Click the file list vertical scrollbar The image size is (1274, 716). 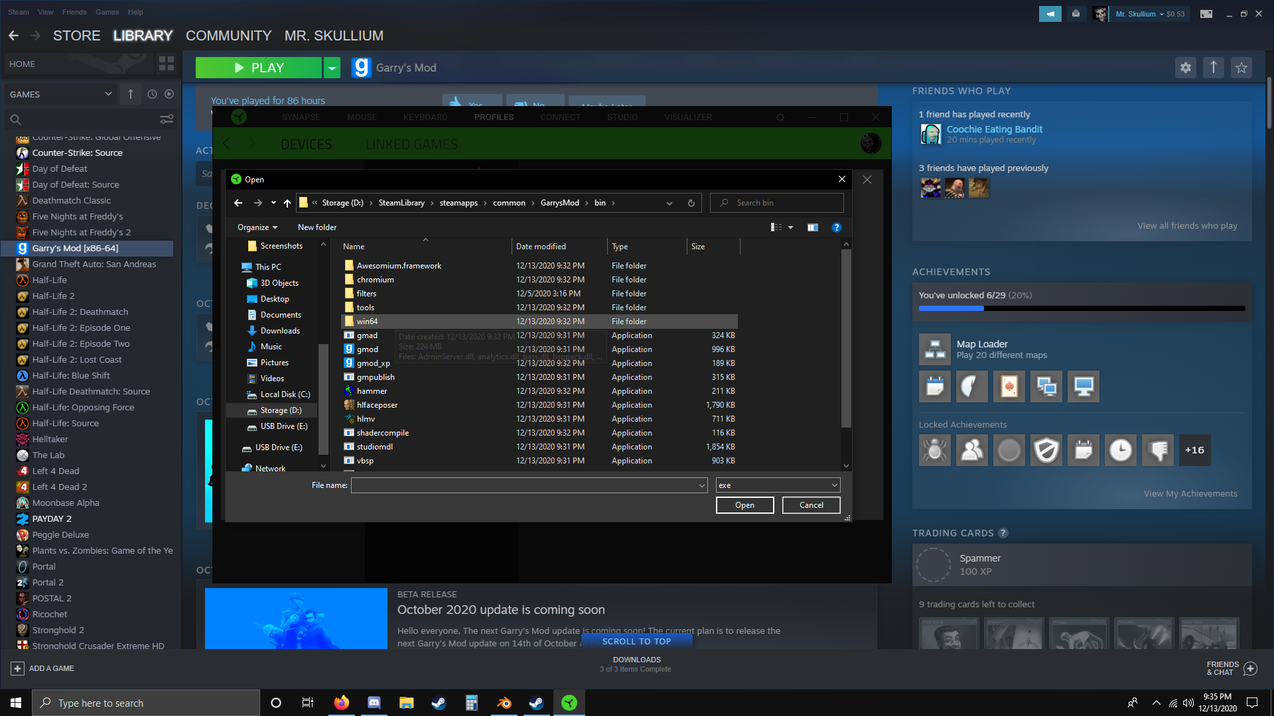846,338
